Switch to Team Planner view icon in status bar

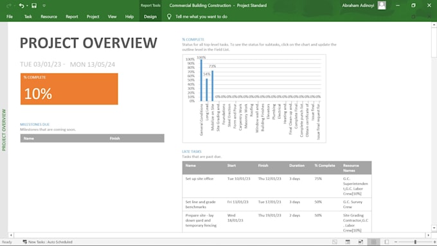tap(361, 242)
